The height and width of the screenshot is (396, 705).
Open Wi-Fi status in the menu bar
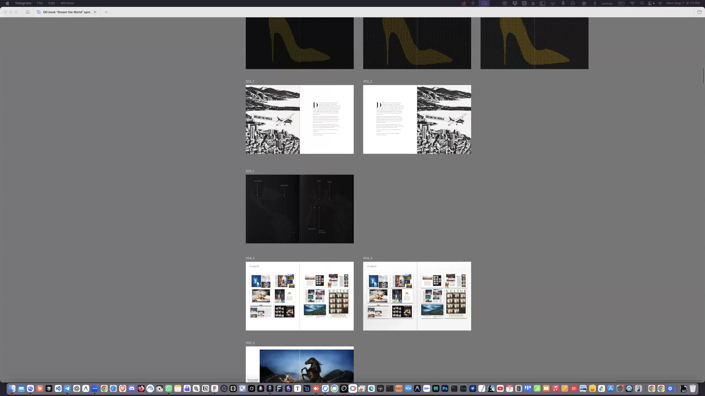pyautogui.click(x=632, y=3)
